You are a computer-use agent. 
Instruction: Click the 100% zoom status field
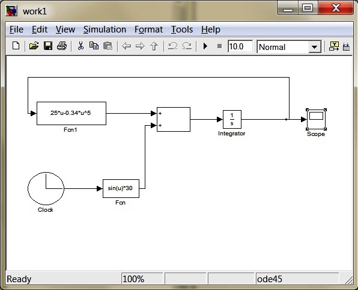[x=142, y=279]
